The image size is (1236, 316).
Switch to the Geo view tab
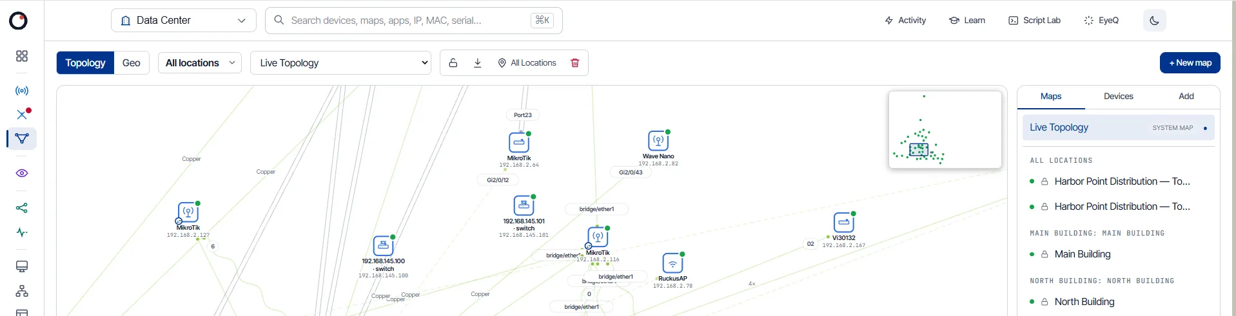pyautogui.click(x=132, y=63)
